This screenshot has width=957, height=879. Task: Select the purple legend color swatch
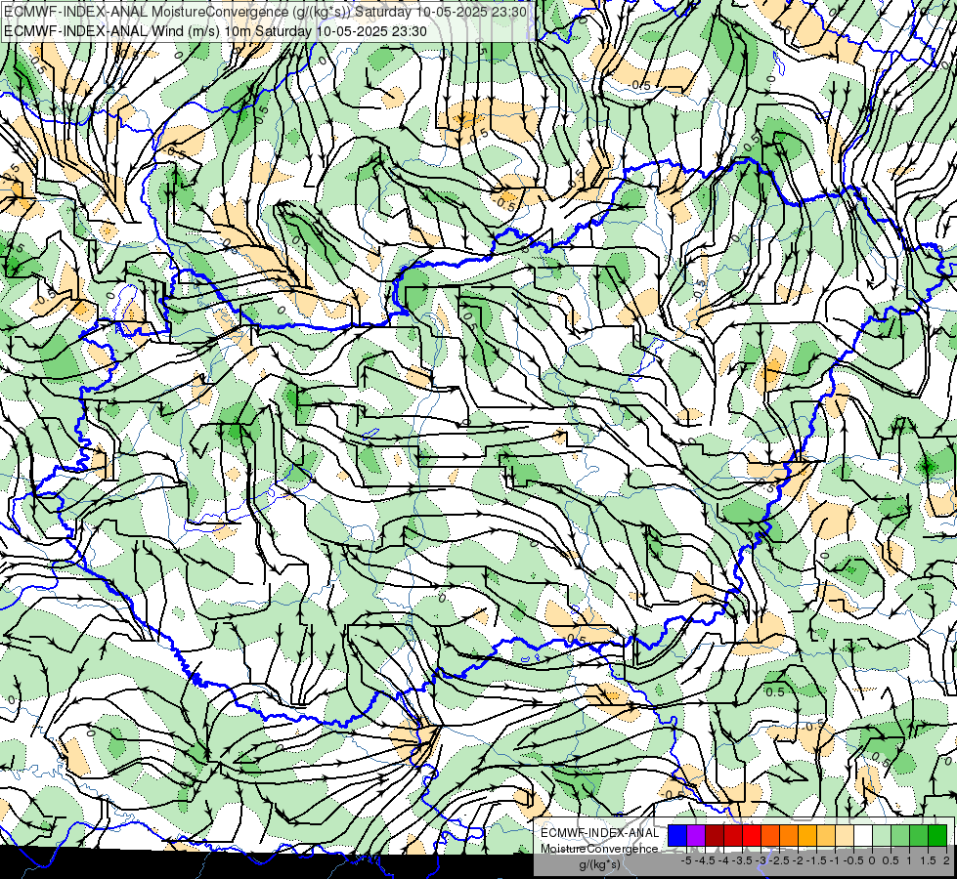click(696, 836)
